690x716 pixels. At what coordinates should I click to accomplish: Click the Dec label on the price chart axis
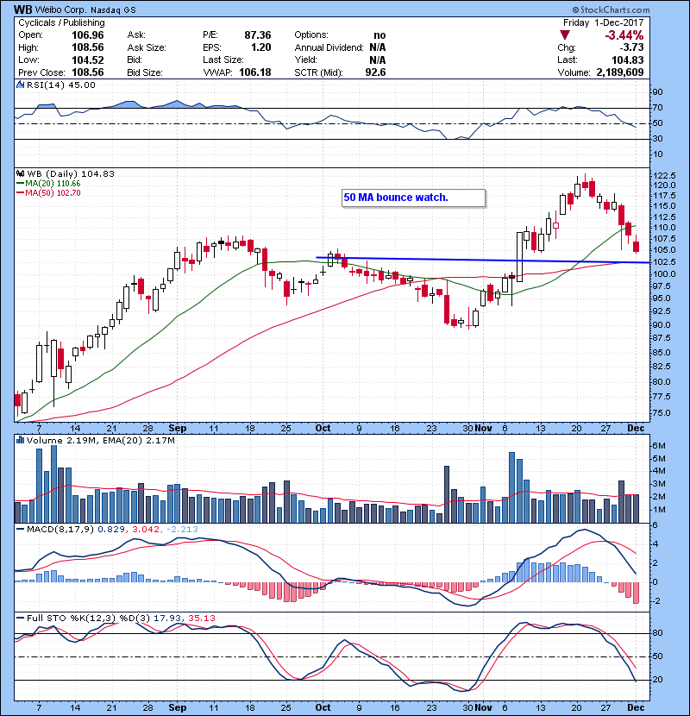[x=636, y=429]
